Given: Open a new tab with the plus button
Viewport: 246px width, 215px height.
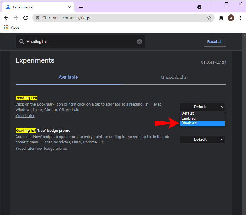Looking at the screenshot, I should [x=81, y=7].
